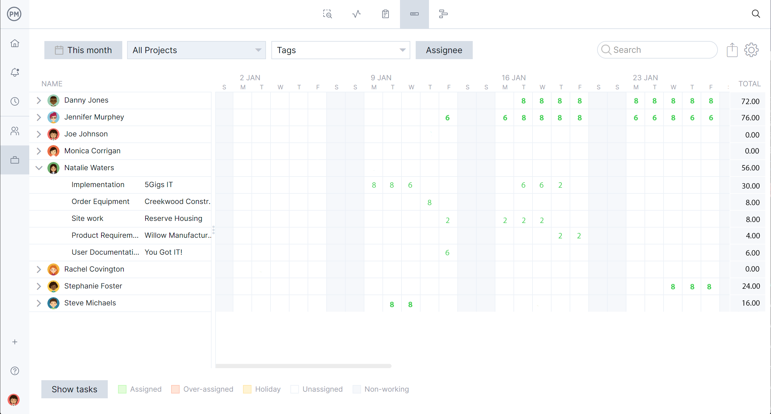Toggle Over-assigned legend indicator
The width and height of the screenshot is (771, 414).
click(x=178, y=389)
